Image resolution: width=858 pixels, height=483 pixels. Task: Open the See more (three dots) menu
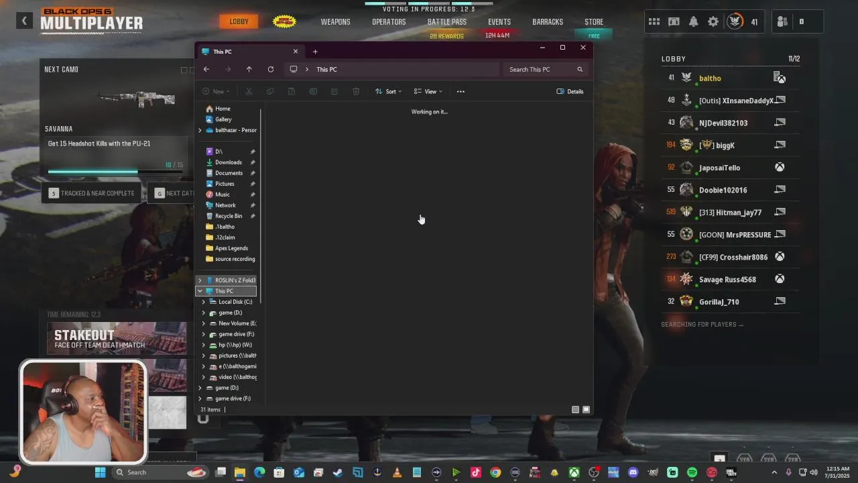pos(461,91)
